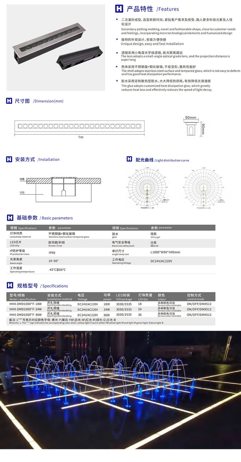Open the blue fountain night scene photo
This screenshot has width=241, height=462.
pyautogui.click(x=121, y=390)
